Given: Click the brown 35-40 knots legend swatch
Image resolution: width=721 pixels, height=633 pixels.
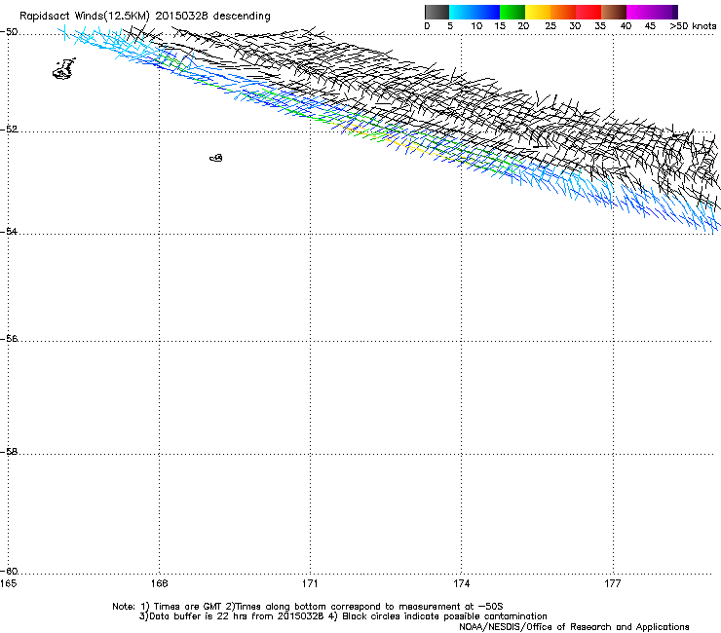Looking at the screenshot, I should pos(614,12).
